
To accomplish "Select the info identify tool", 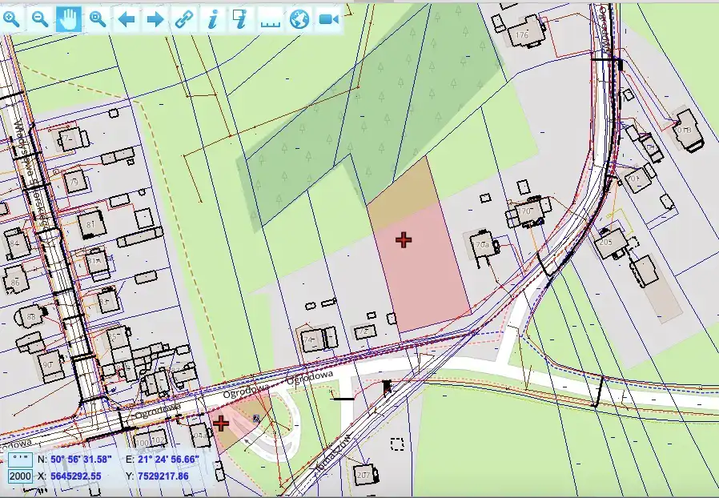I will coord(212,19).
